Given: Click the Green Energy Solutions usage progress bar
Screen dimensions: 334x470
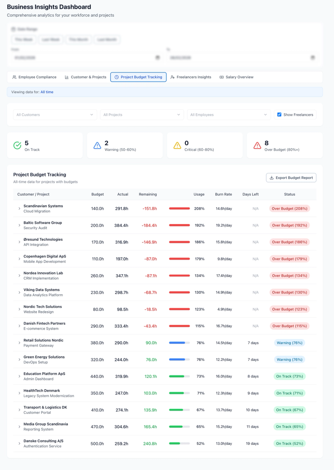Looking at the screenshot, I should tap(179, 359).
